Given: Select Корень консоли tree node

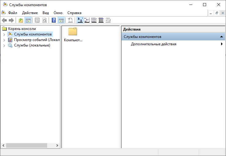Looking at the screenshot, I should 22,29.
